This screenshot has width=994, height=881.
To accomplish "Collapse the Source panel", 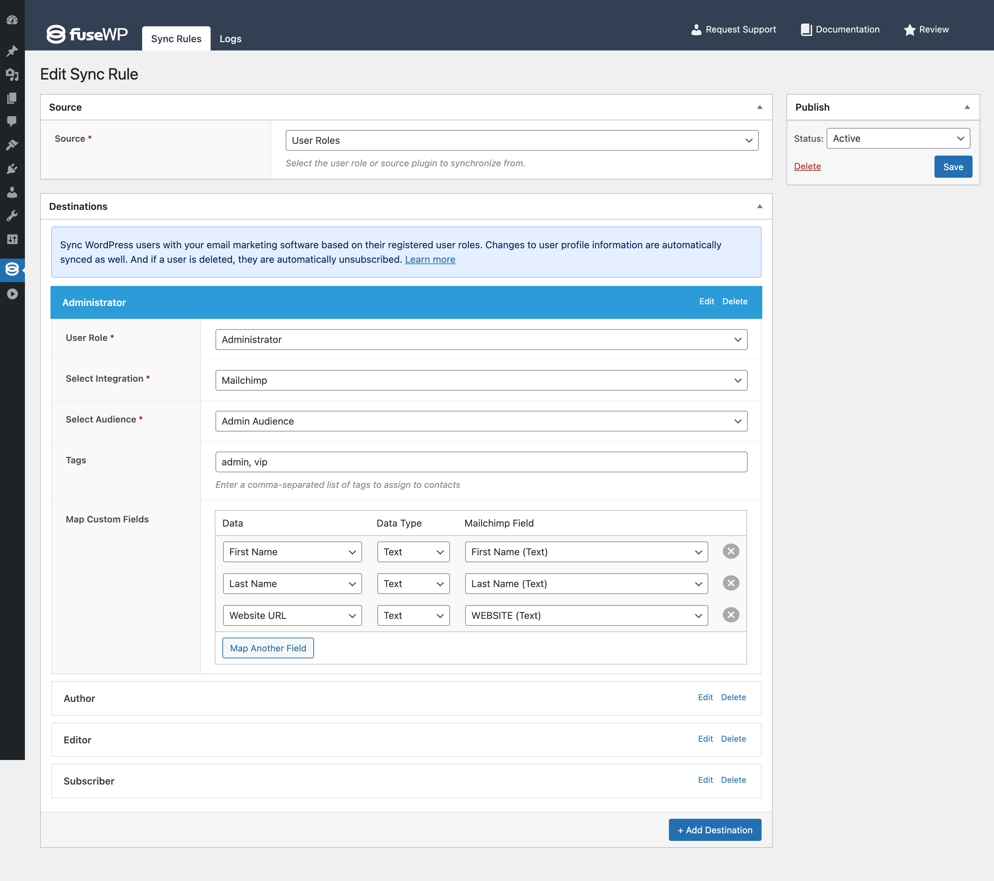I will coord(759,108).
